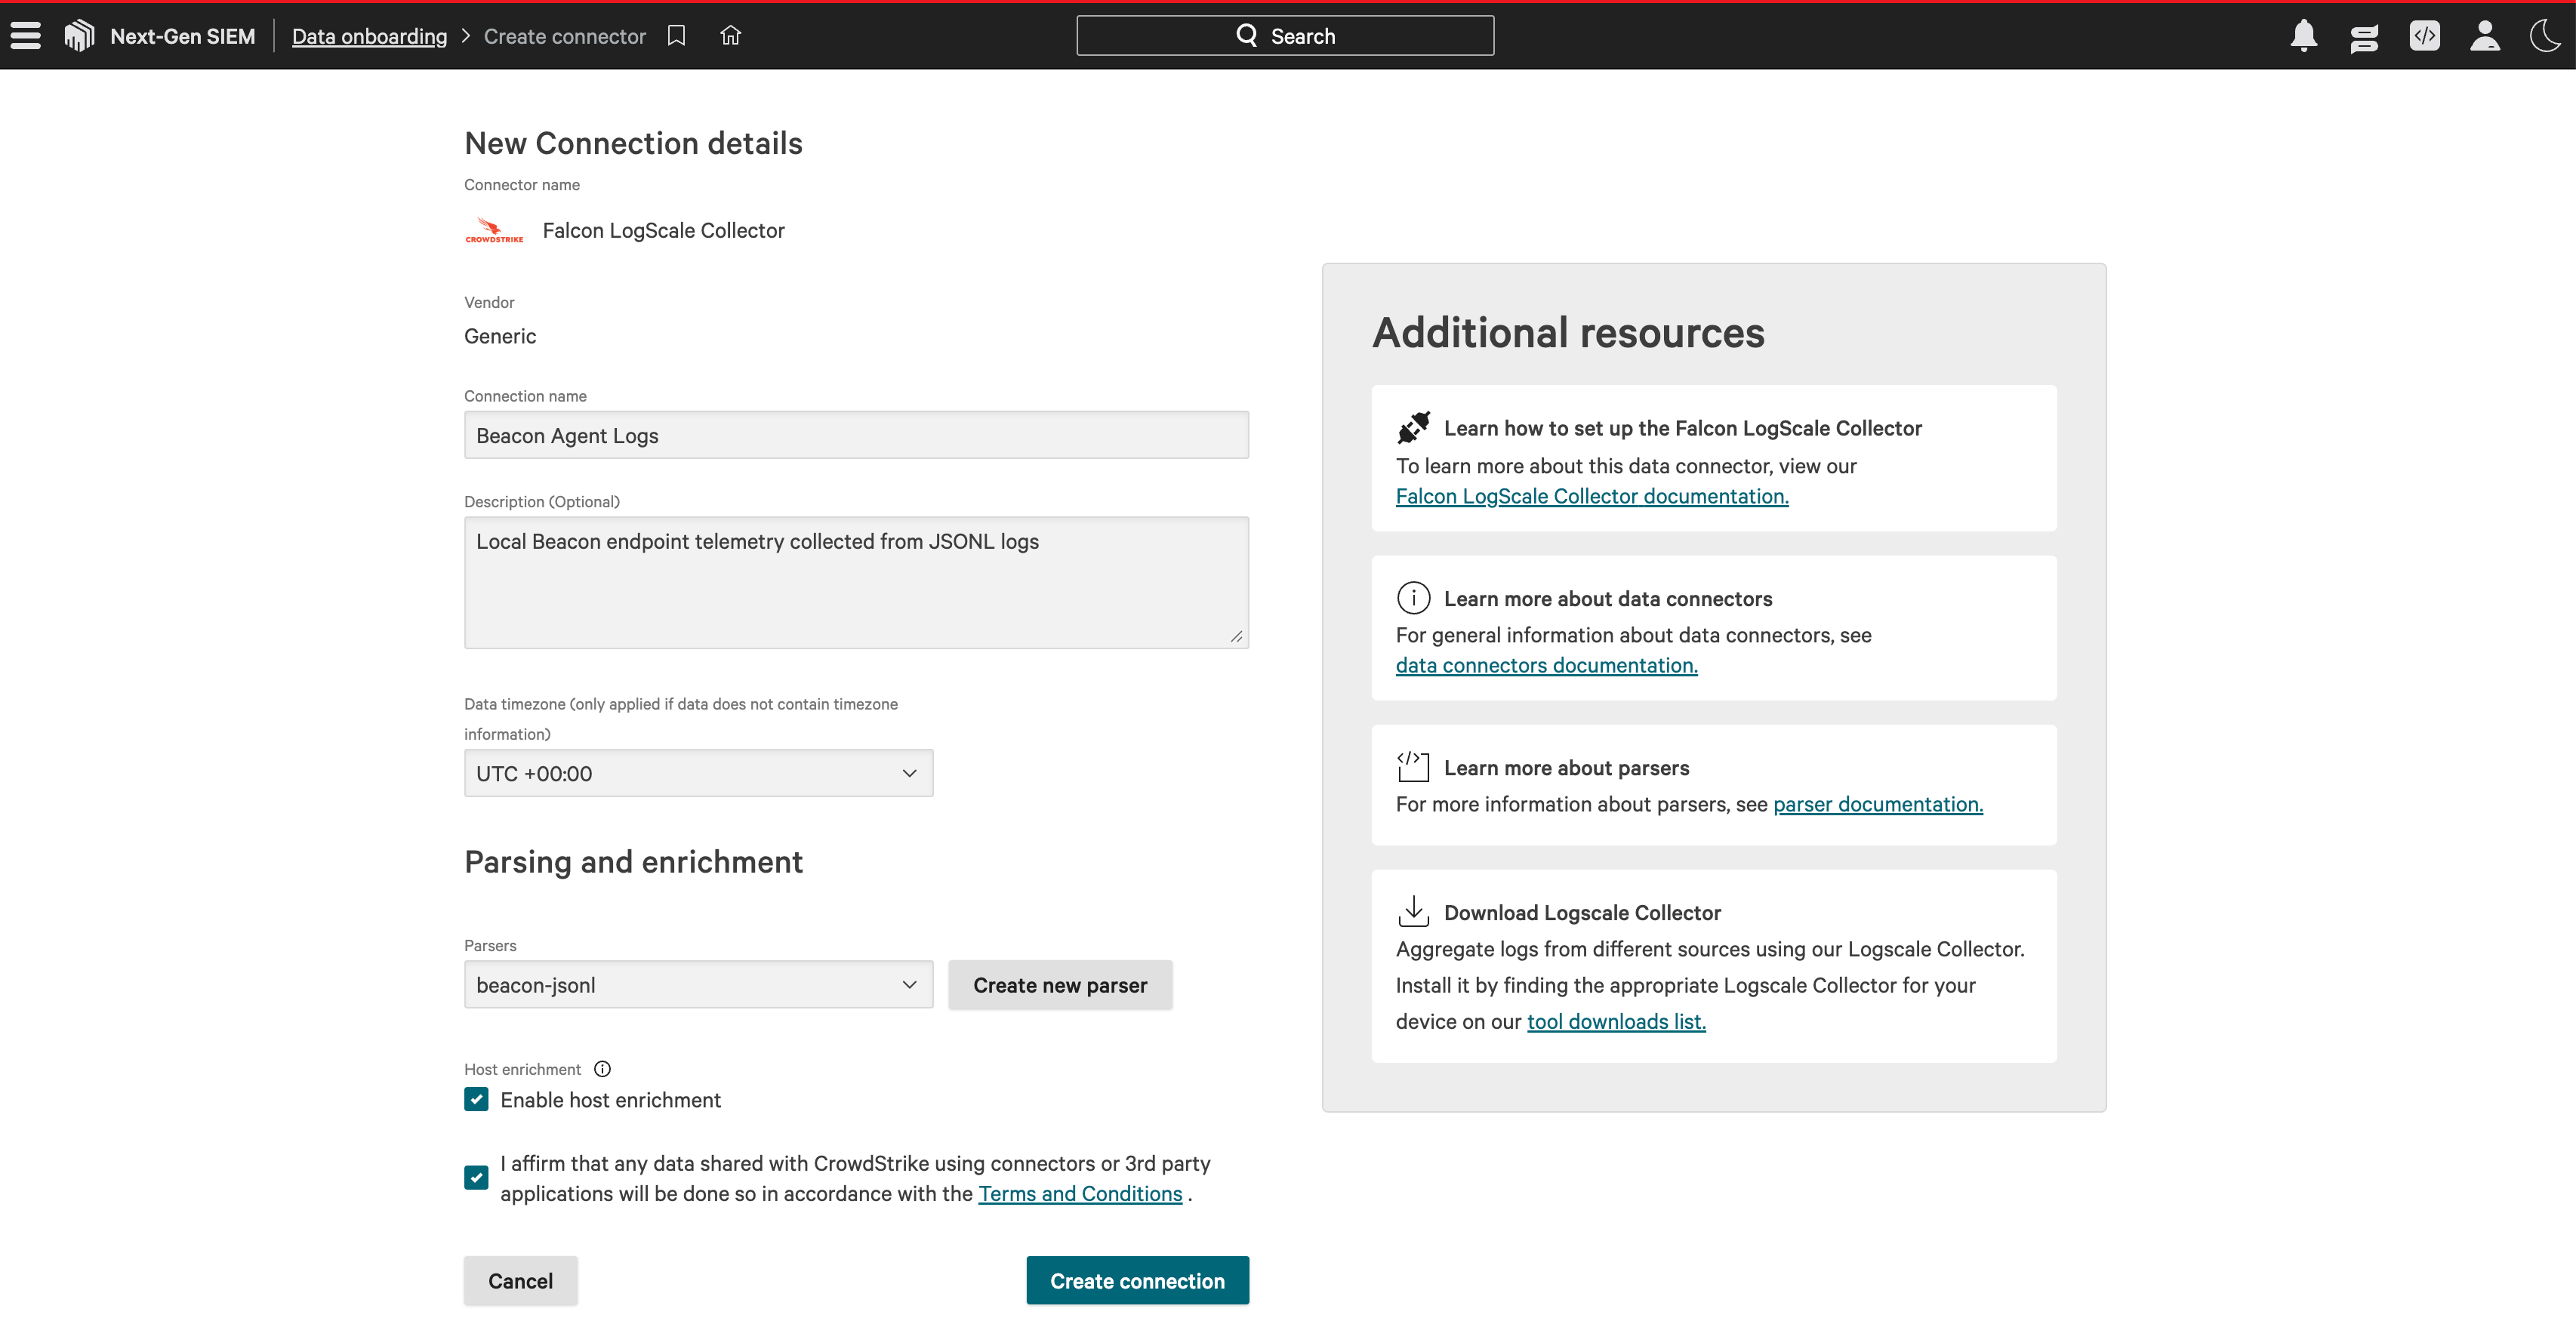This screenshot has height=1318, width=2576.
Task: Open the developer code icon
Action: pos(2424,36)
